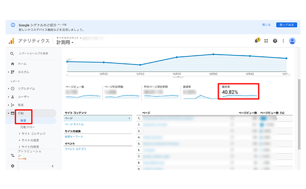Click the 集客 acquisition icon
Image resolution: width=306 pixels, height=189 pixels.
[13, 105]
